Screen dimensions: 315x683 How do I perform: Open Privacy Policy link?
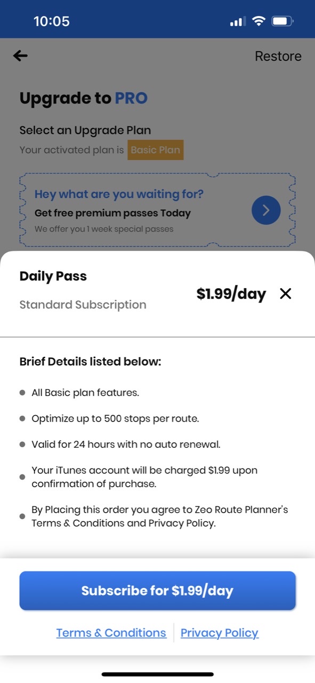tap(220, 633)
